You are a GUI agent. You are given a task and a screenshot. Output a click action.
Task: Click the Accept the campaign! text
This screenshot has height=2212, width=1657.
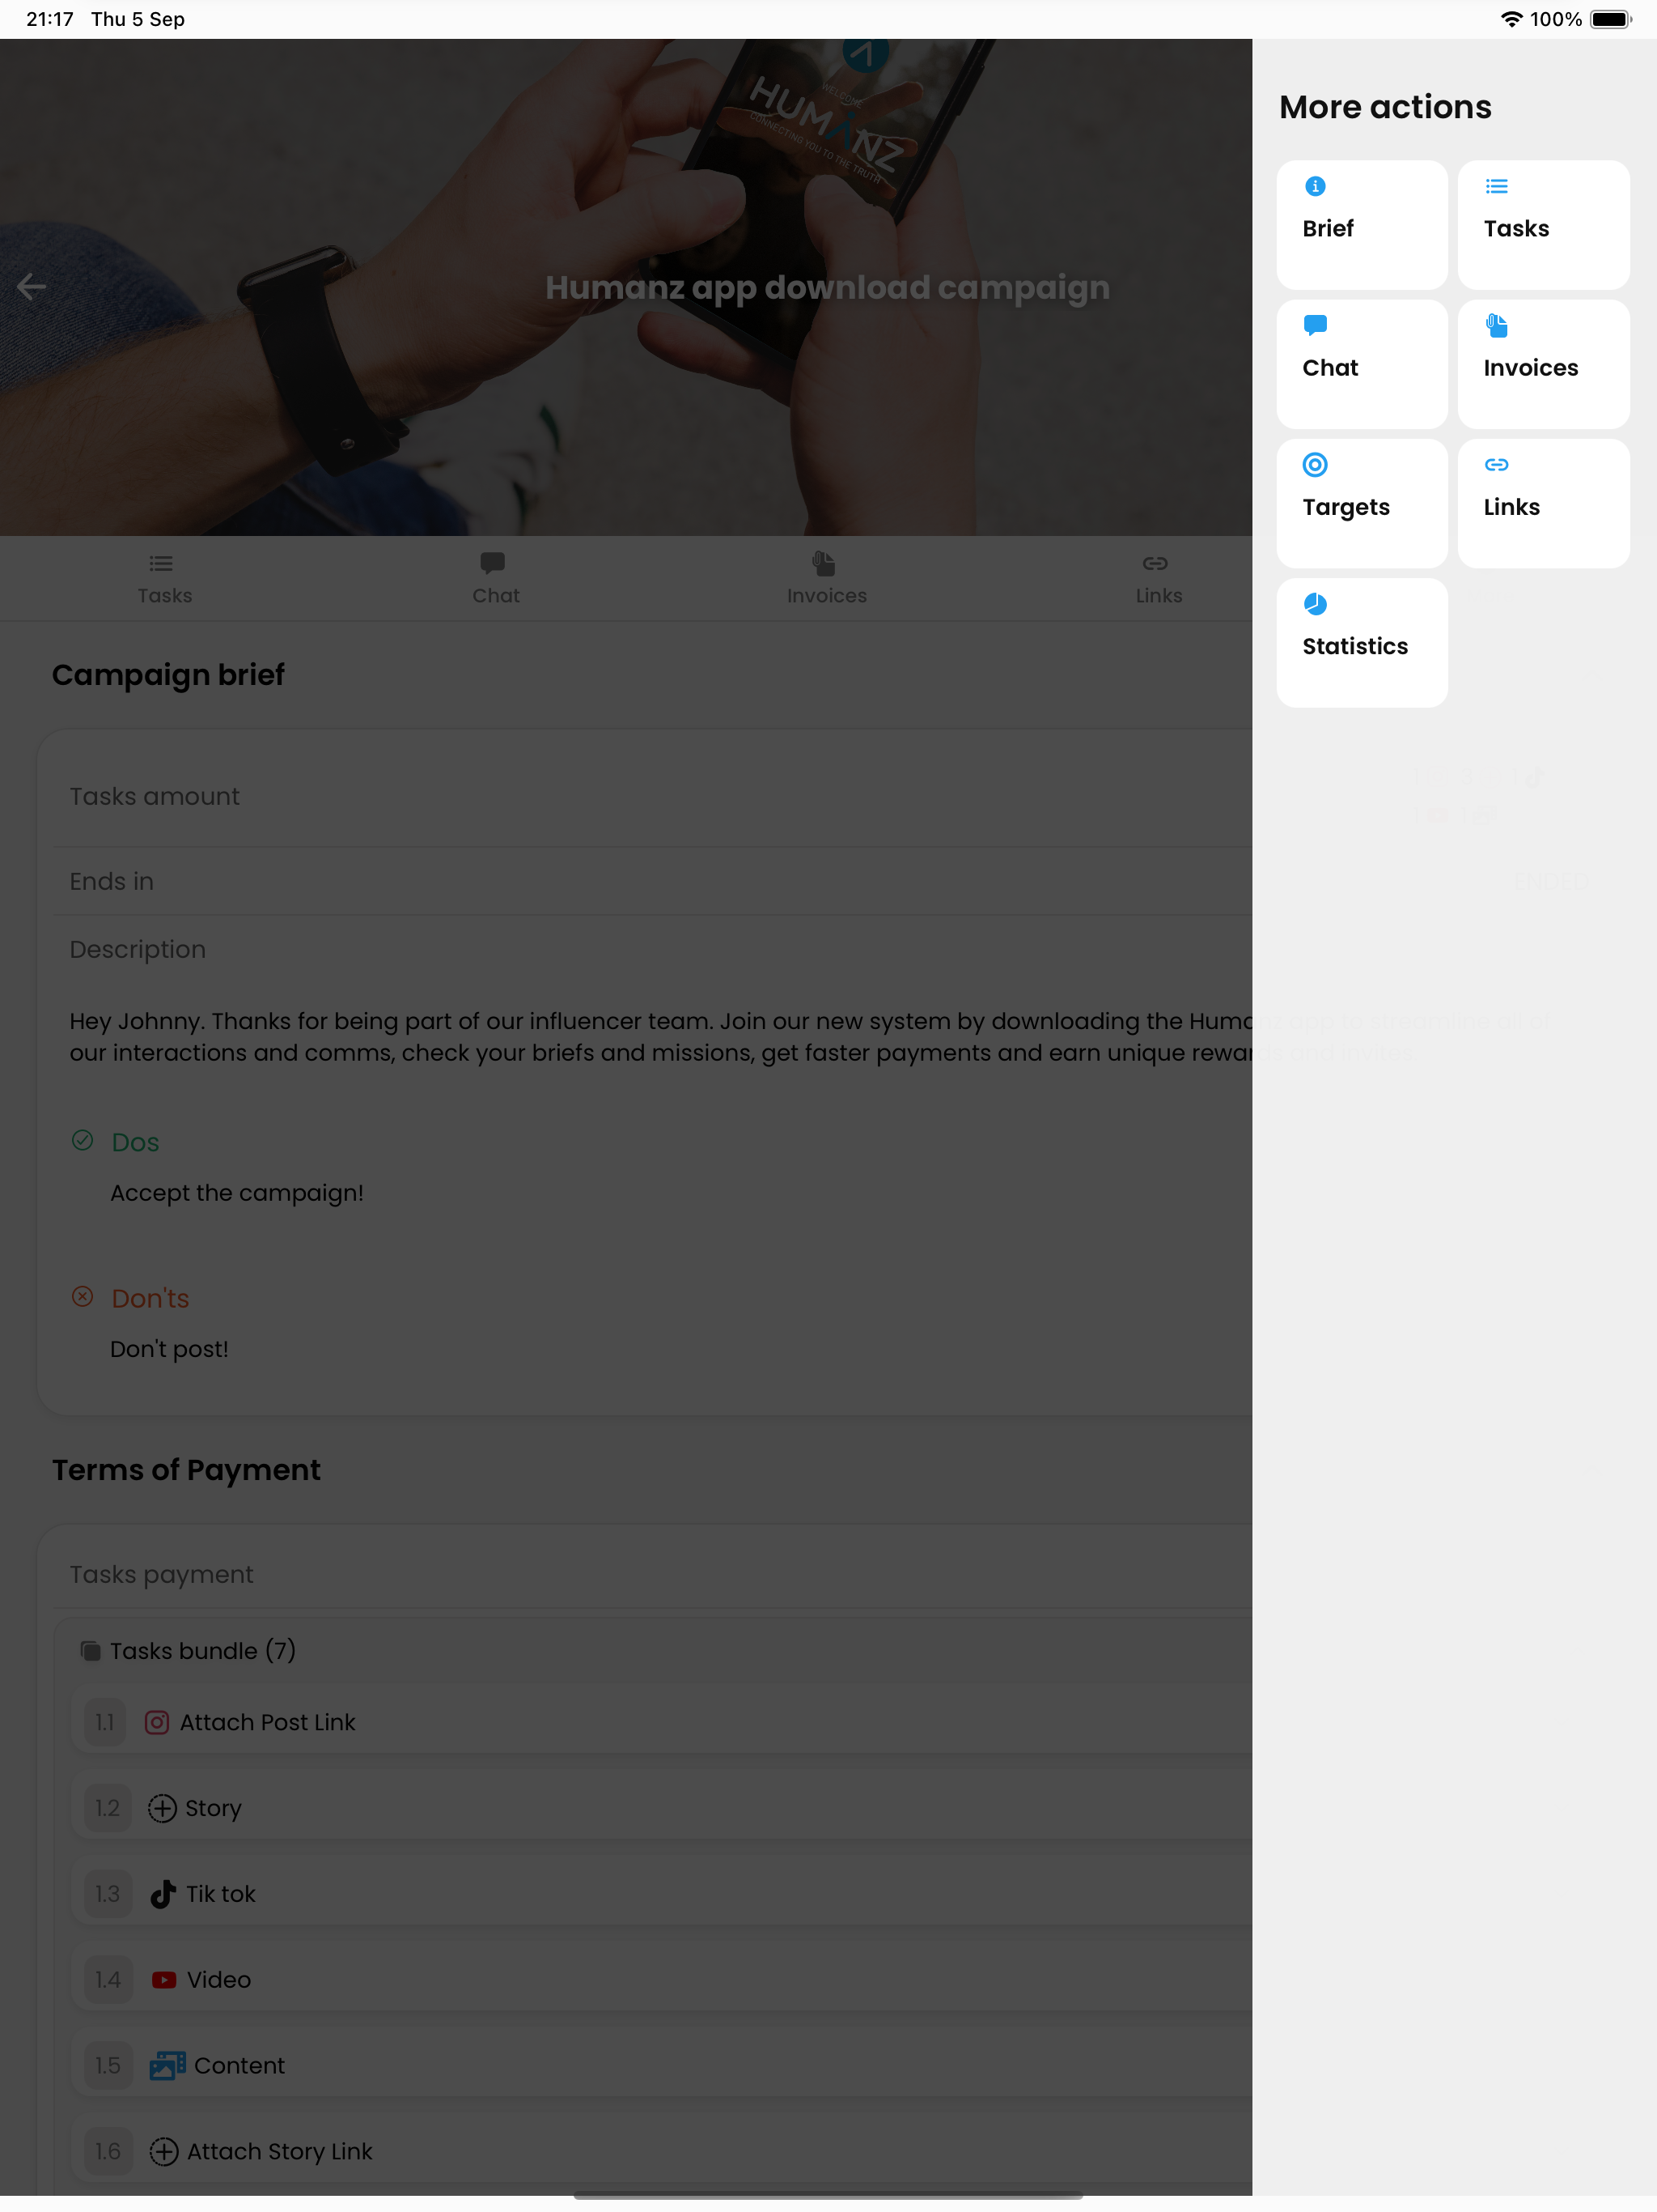point(237,1193)
